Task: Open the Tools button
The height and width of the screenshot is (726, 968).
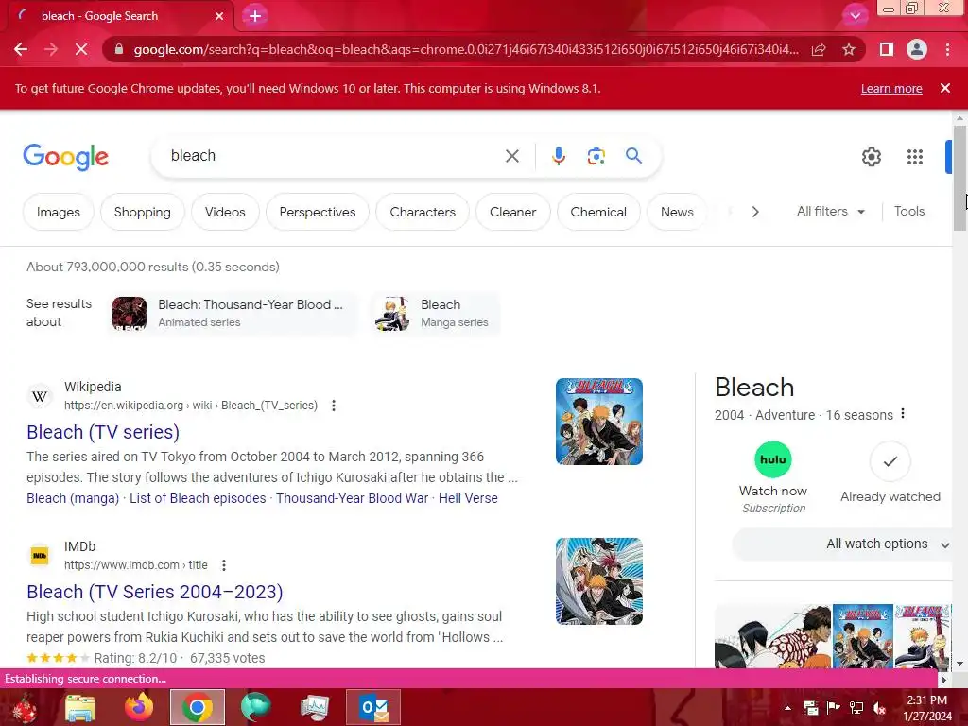Action: [908, 211]
